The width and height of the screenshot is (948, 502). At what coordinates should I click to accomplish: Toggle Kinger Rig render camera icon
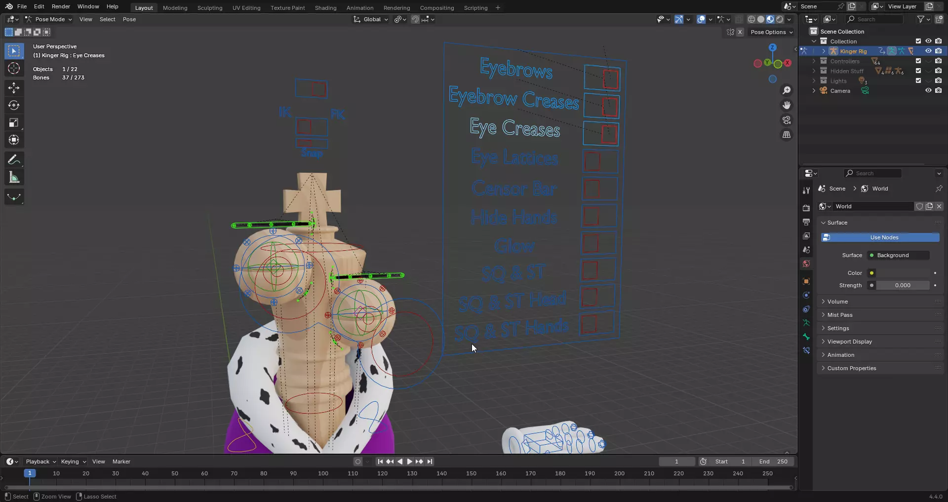(x=939, y=51)
